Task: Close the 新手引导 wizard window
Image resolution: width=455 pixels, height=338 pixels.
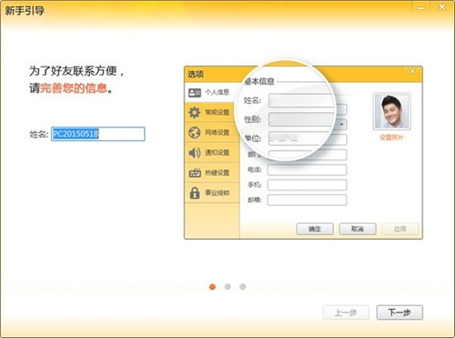Action: (442, 7)
